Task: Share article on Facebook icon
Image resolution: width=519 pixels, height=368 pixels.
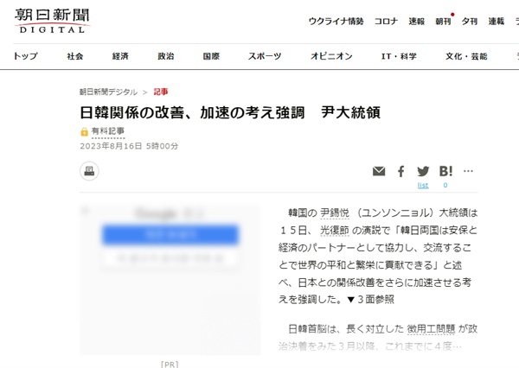Action: [x=400, y=171]
